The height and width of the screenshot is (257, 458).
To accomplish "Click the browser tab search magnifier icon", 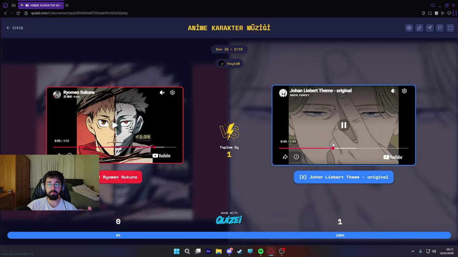I will point(433,5).
